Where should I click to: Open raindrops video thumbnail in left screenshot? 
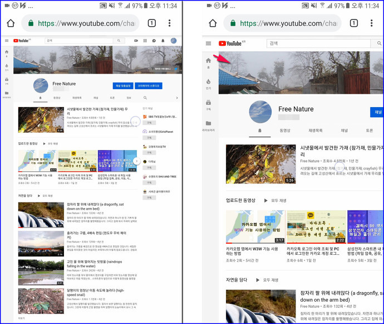[41, 272]
